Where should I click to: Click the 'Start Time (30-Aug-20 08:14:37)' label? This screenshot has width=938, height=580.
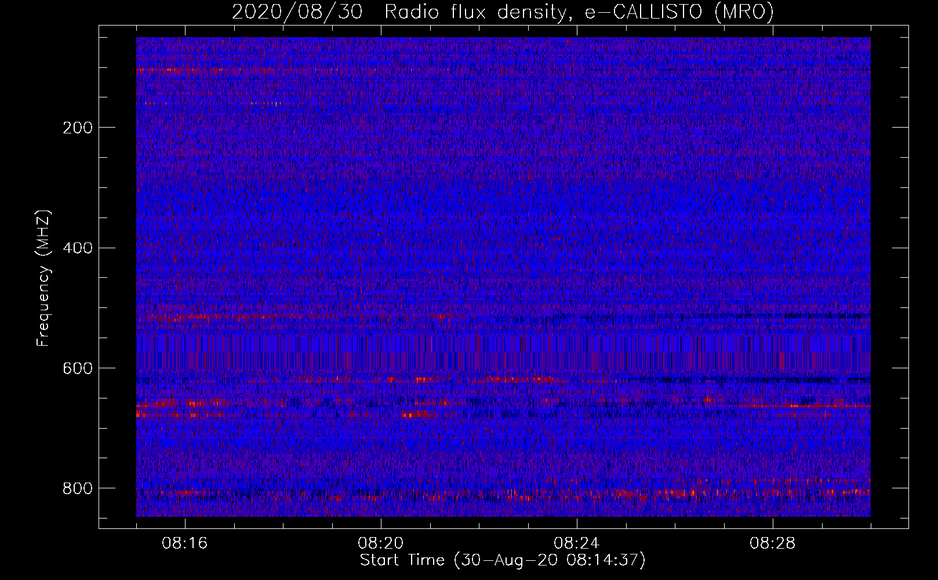(x=503, y=560)
